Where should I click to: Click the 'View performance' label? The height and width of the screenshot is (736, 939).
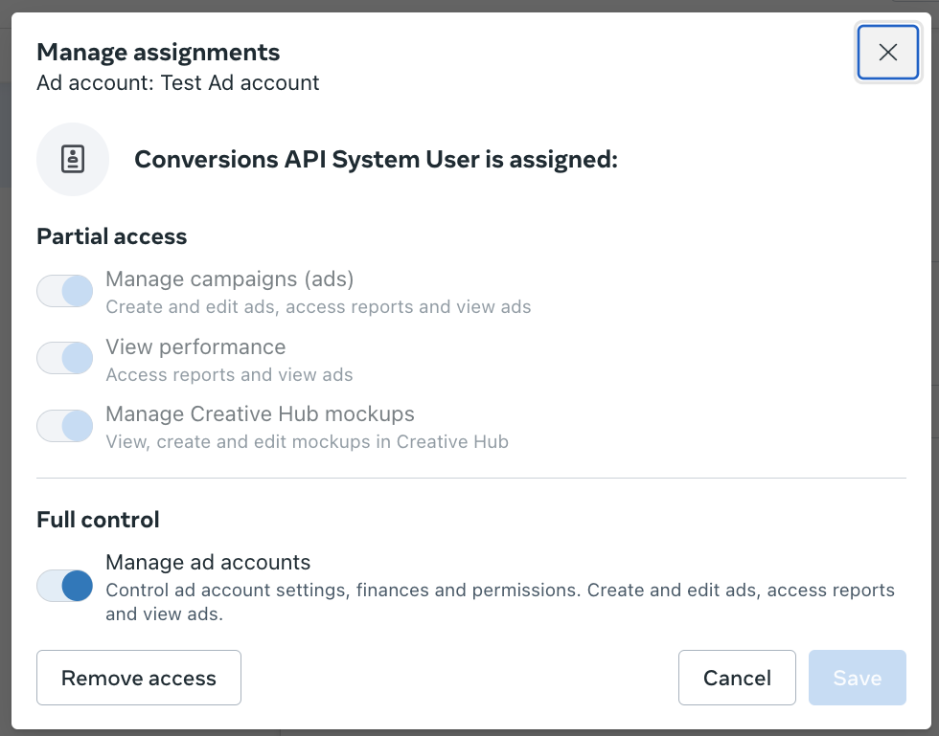coord(195,346)
